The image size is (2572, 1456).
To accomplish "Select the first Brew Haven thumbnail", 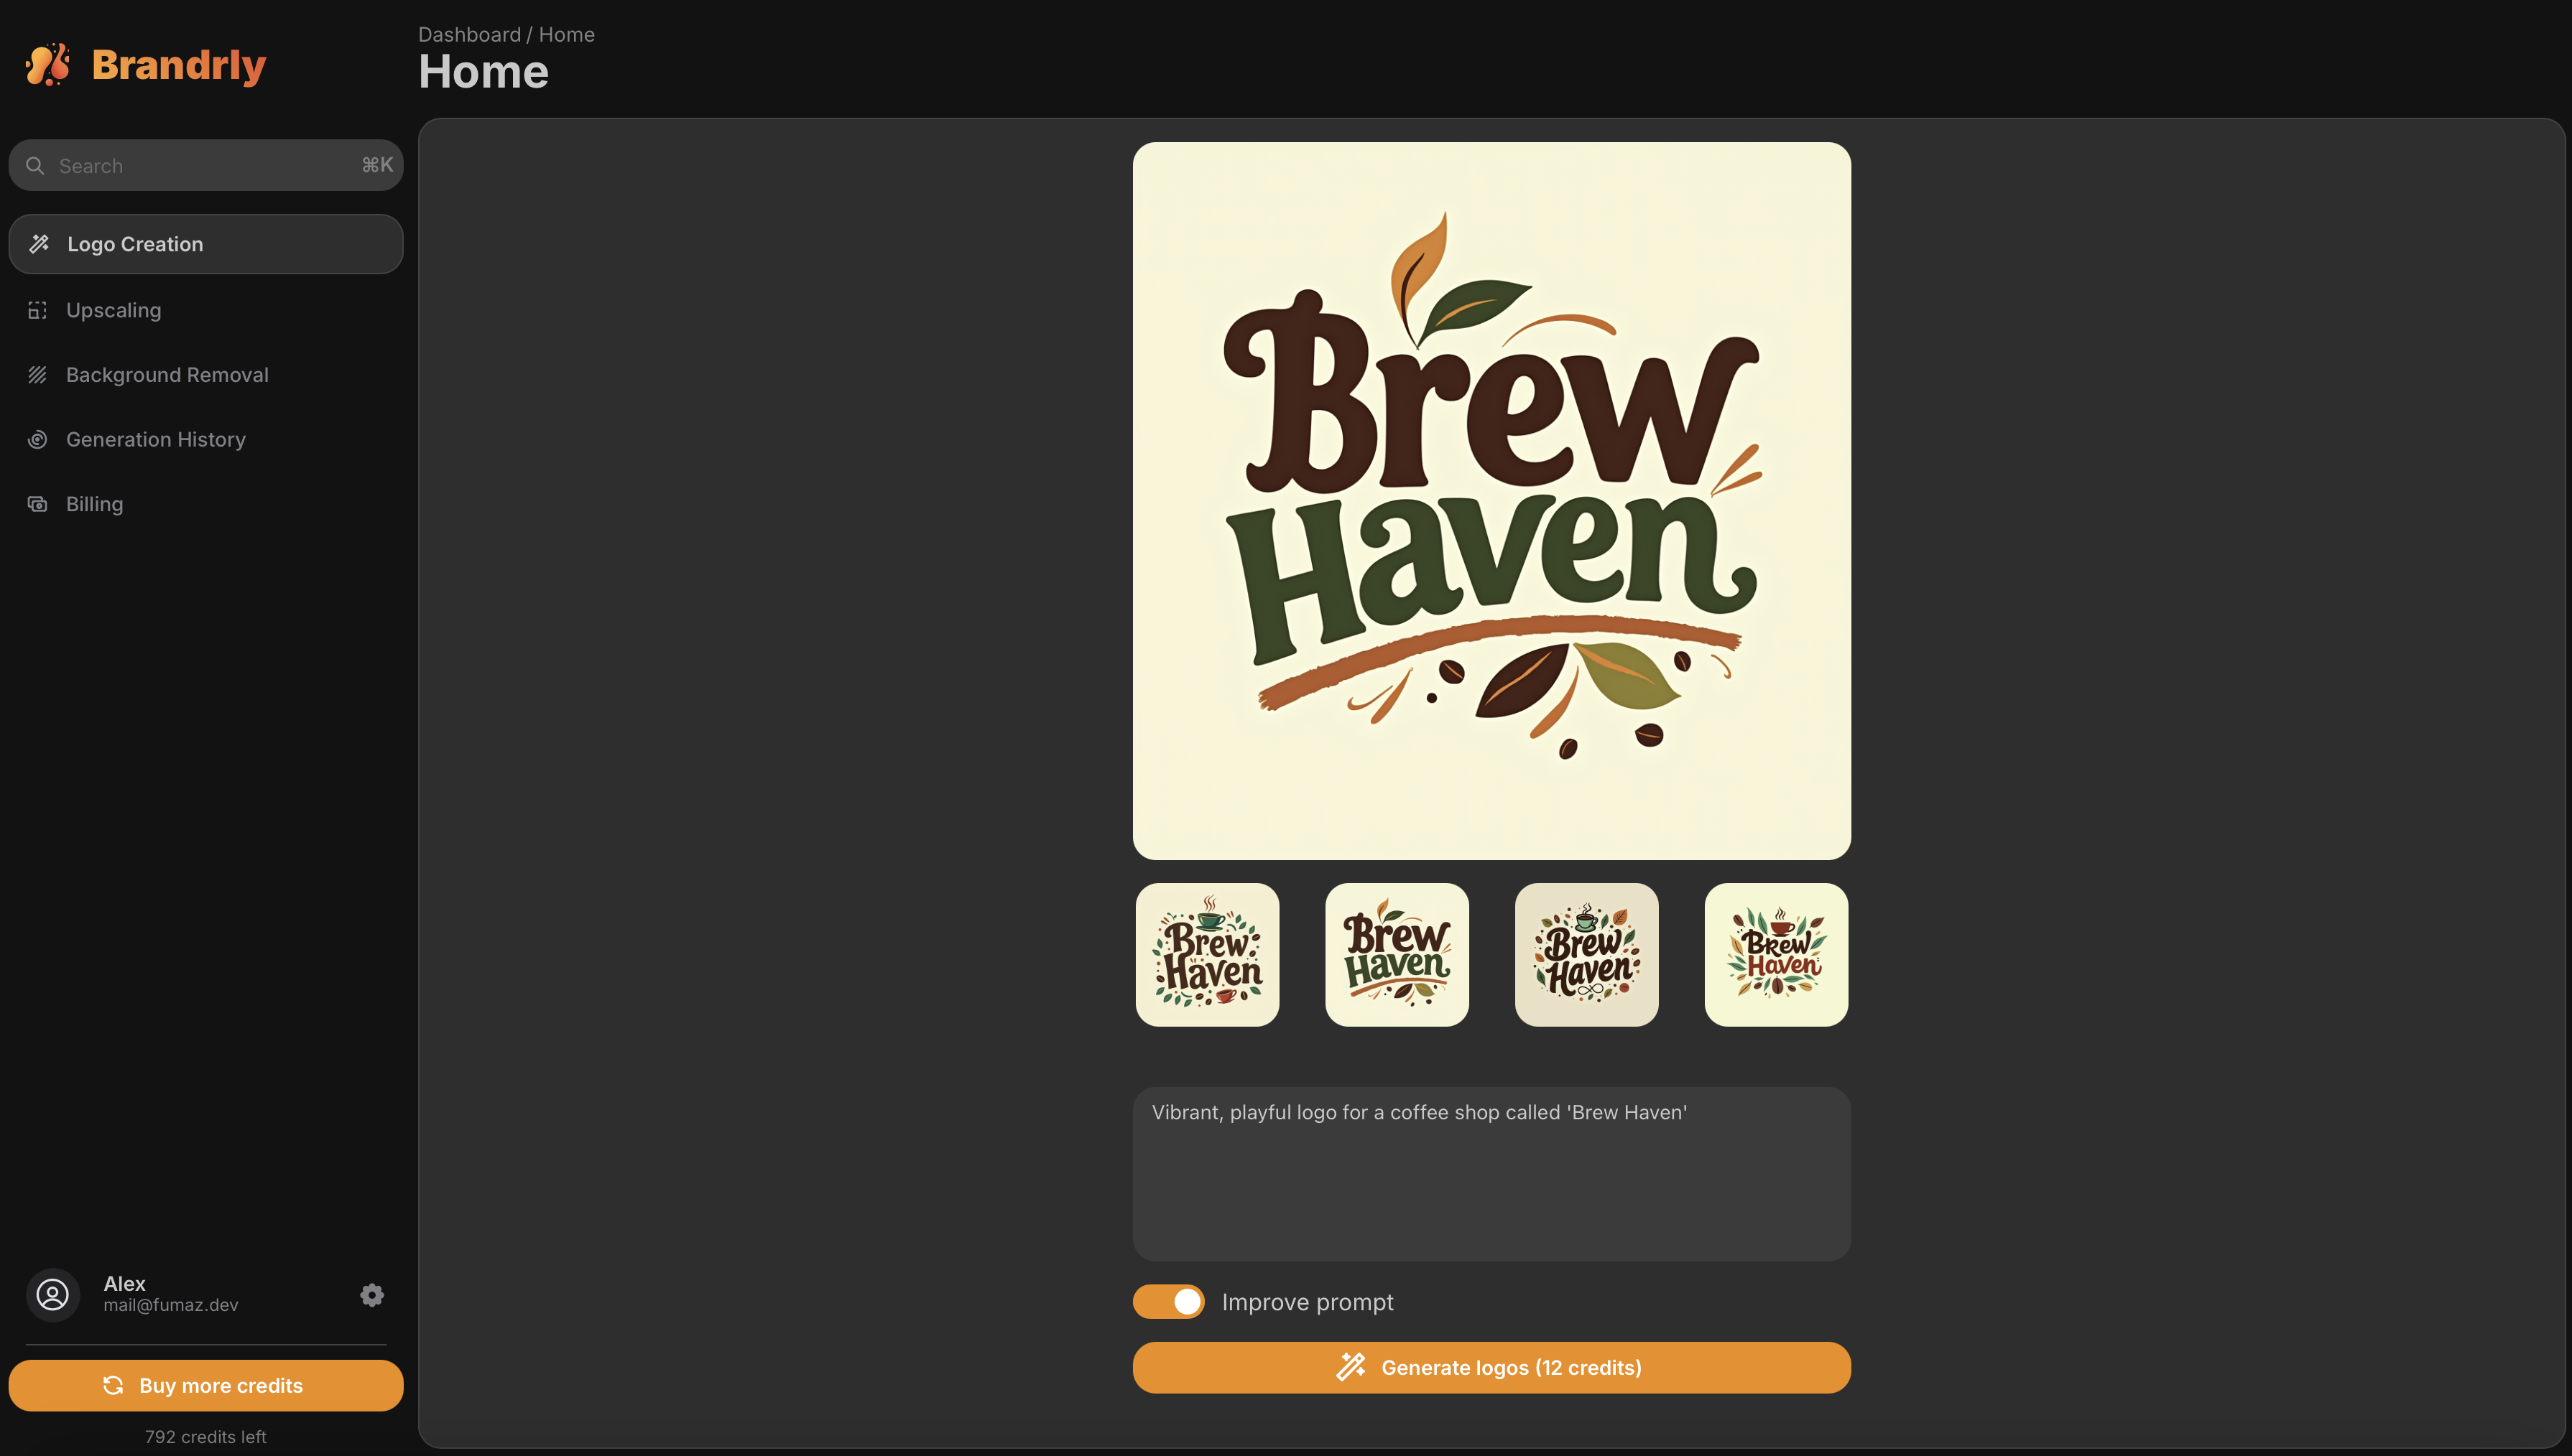I will tap(1208, 955).
